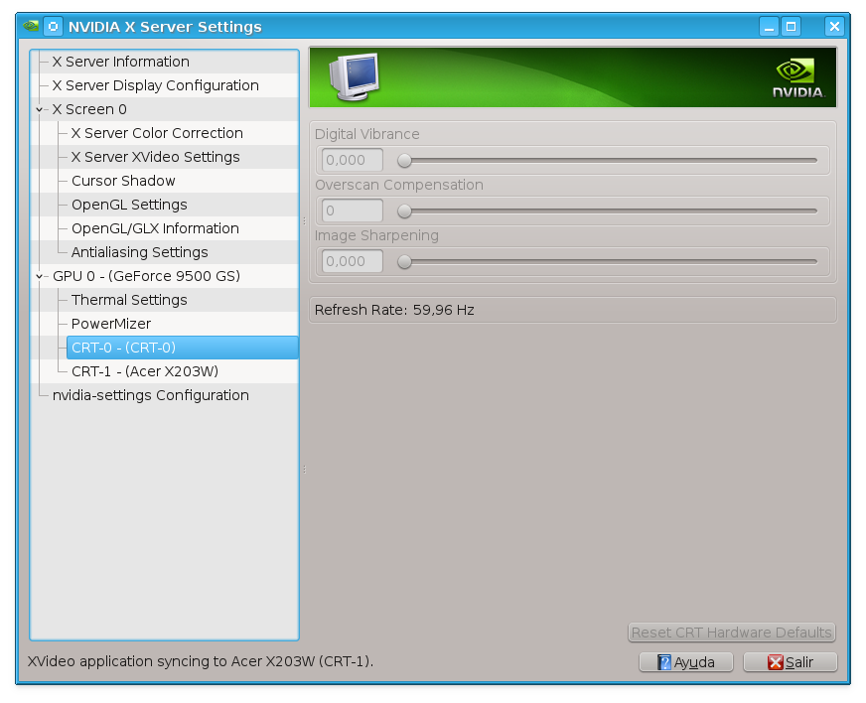Select GPU 0 - (GeForce 9500 GS)
This screenshot has height=703, width=866.
146,276
